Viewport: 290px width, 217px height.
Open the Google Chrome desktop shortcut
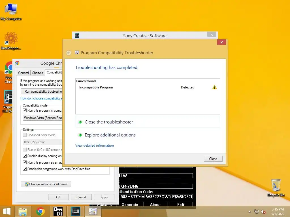[8, 72]
